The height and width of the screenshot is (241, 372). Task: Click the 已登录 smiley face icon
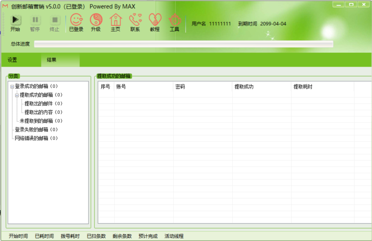(76, 20)
